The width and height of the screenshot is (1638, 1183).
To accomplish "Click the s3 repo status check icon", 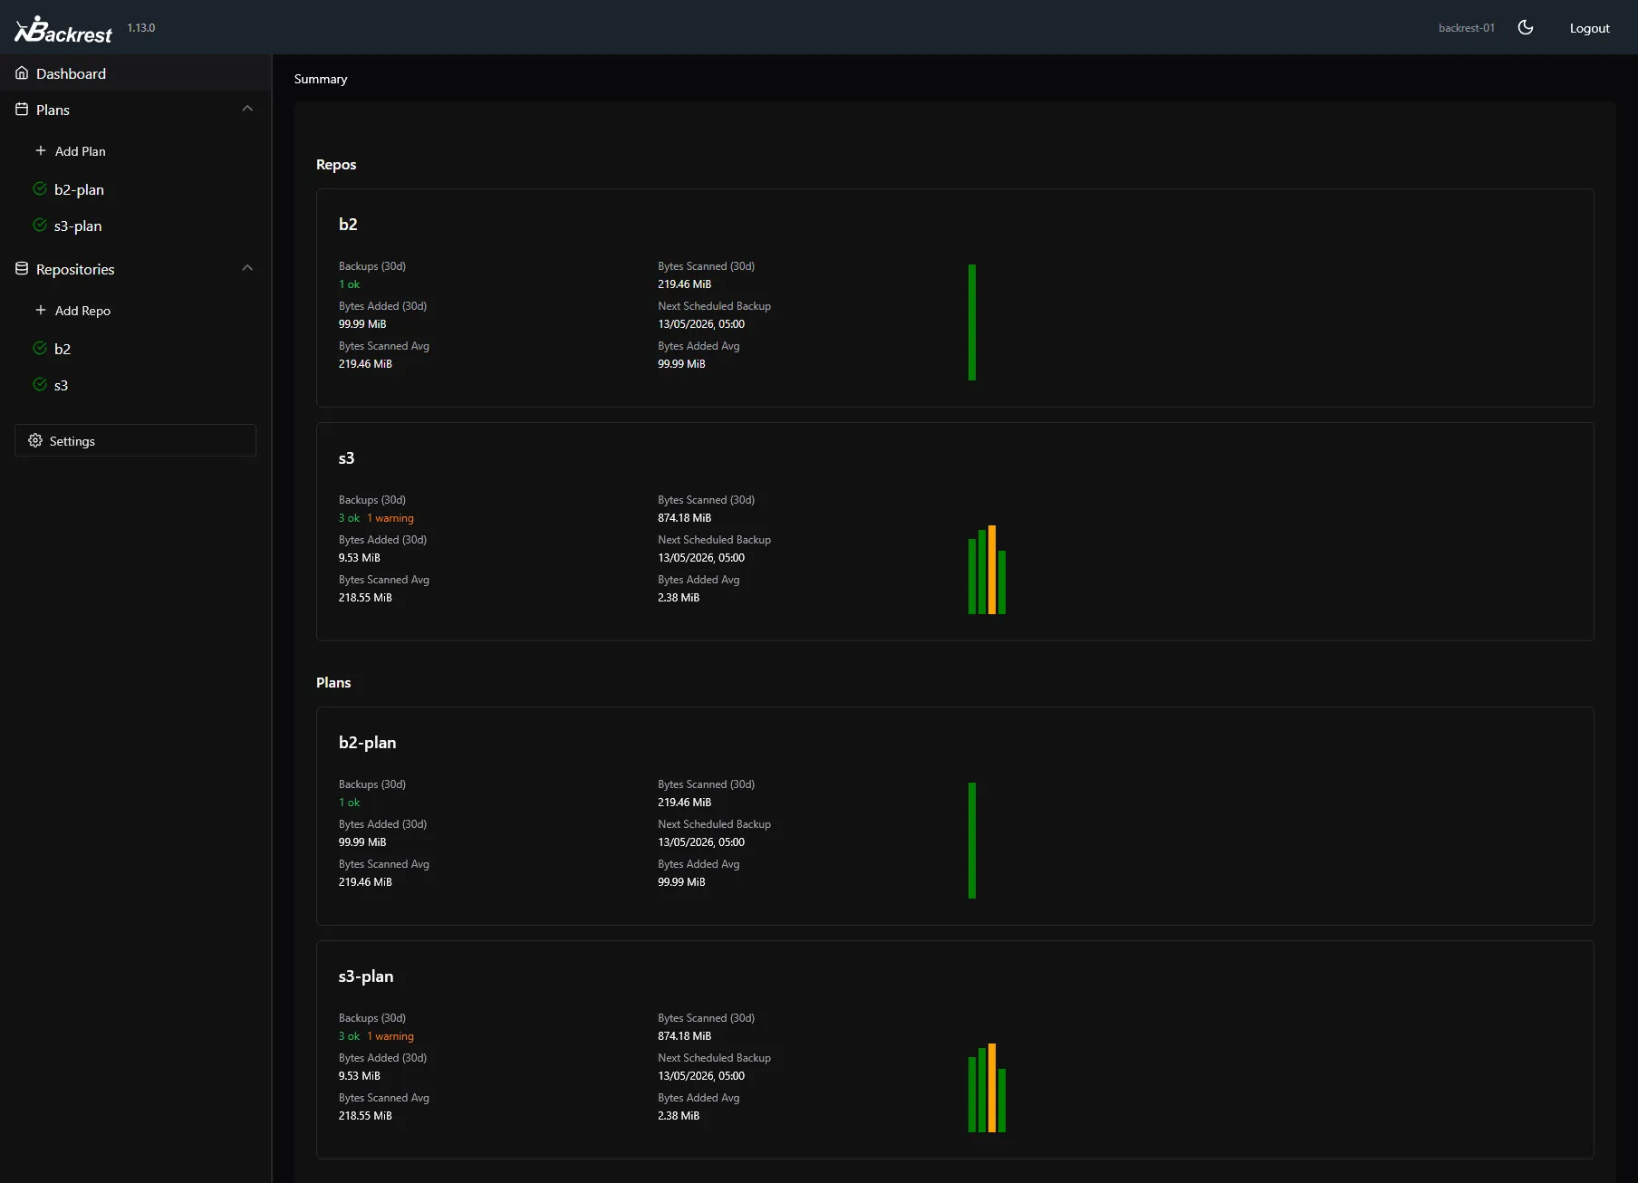I will [x=40, y=384].
